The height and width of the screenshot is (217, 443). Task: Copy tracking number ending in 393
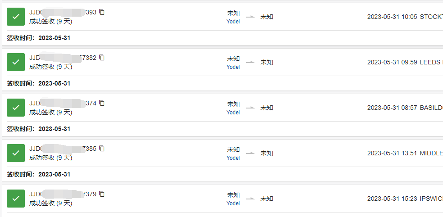coord(102,12)
